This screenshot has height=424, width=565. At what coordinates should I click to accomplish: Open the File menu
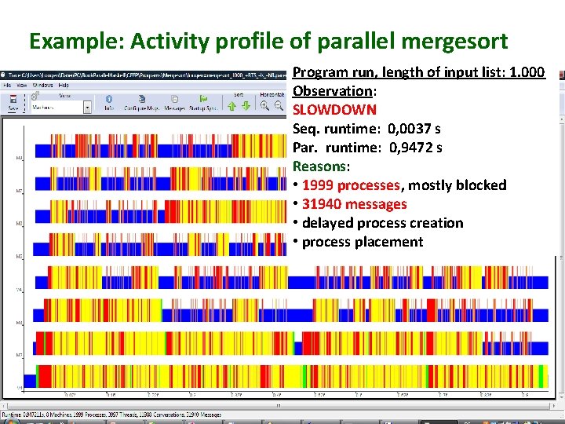coord(7,86)
